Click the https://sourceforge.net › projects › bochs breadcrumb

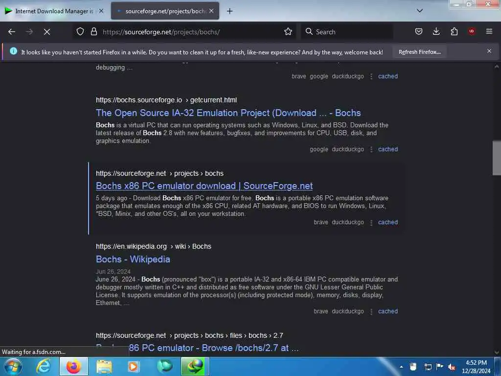[x=159, y=173]
